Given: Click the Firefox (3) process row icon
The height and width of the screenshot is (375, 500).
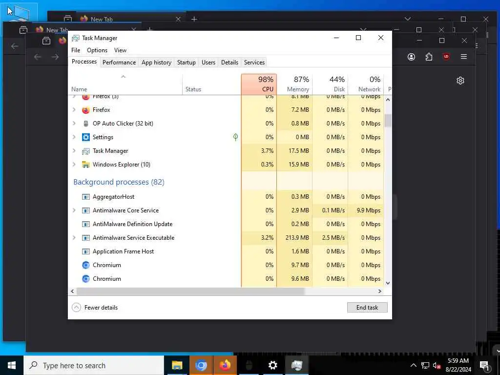Looking at the screenshot, I should point(85,97).
